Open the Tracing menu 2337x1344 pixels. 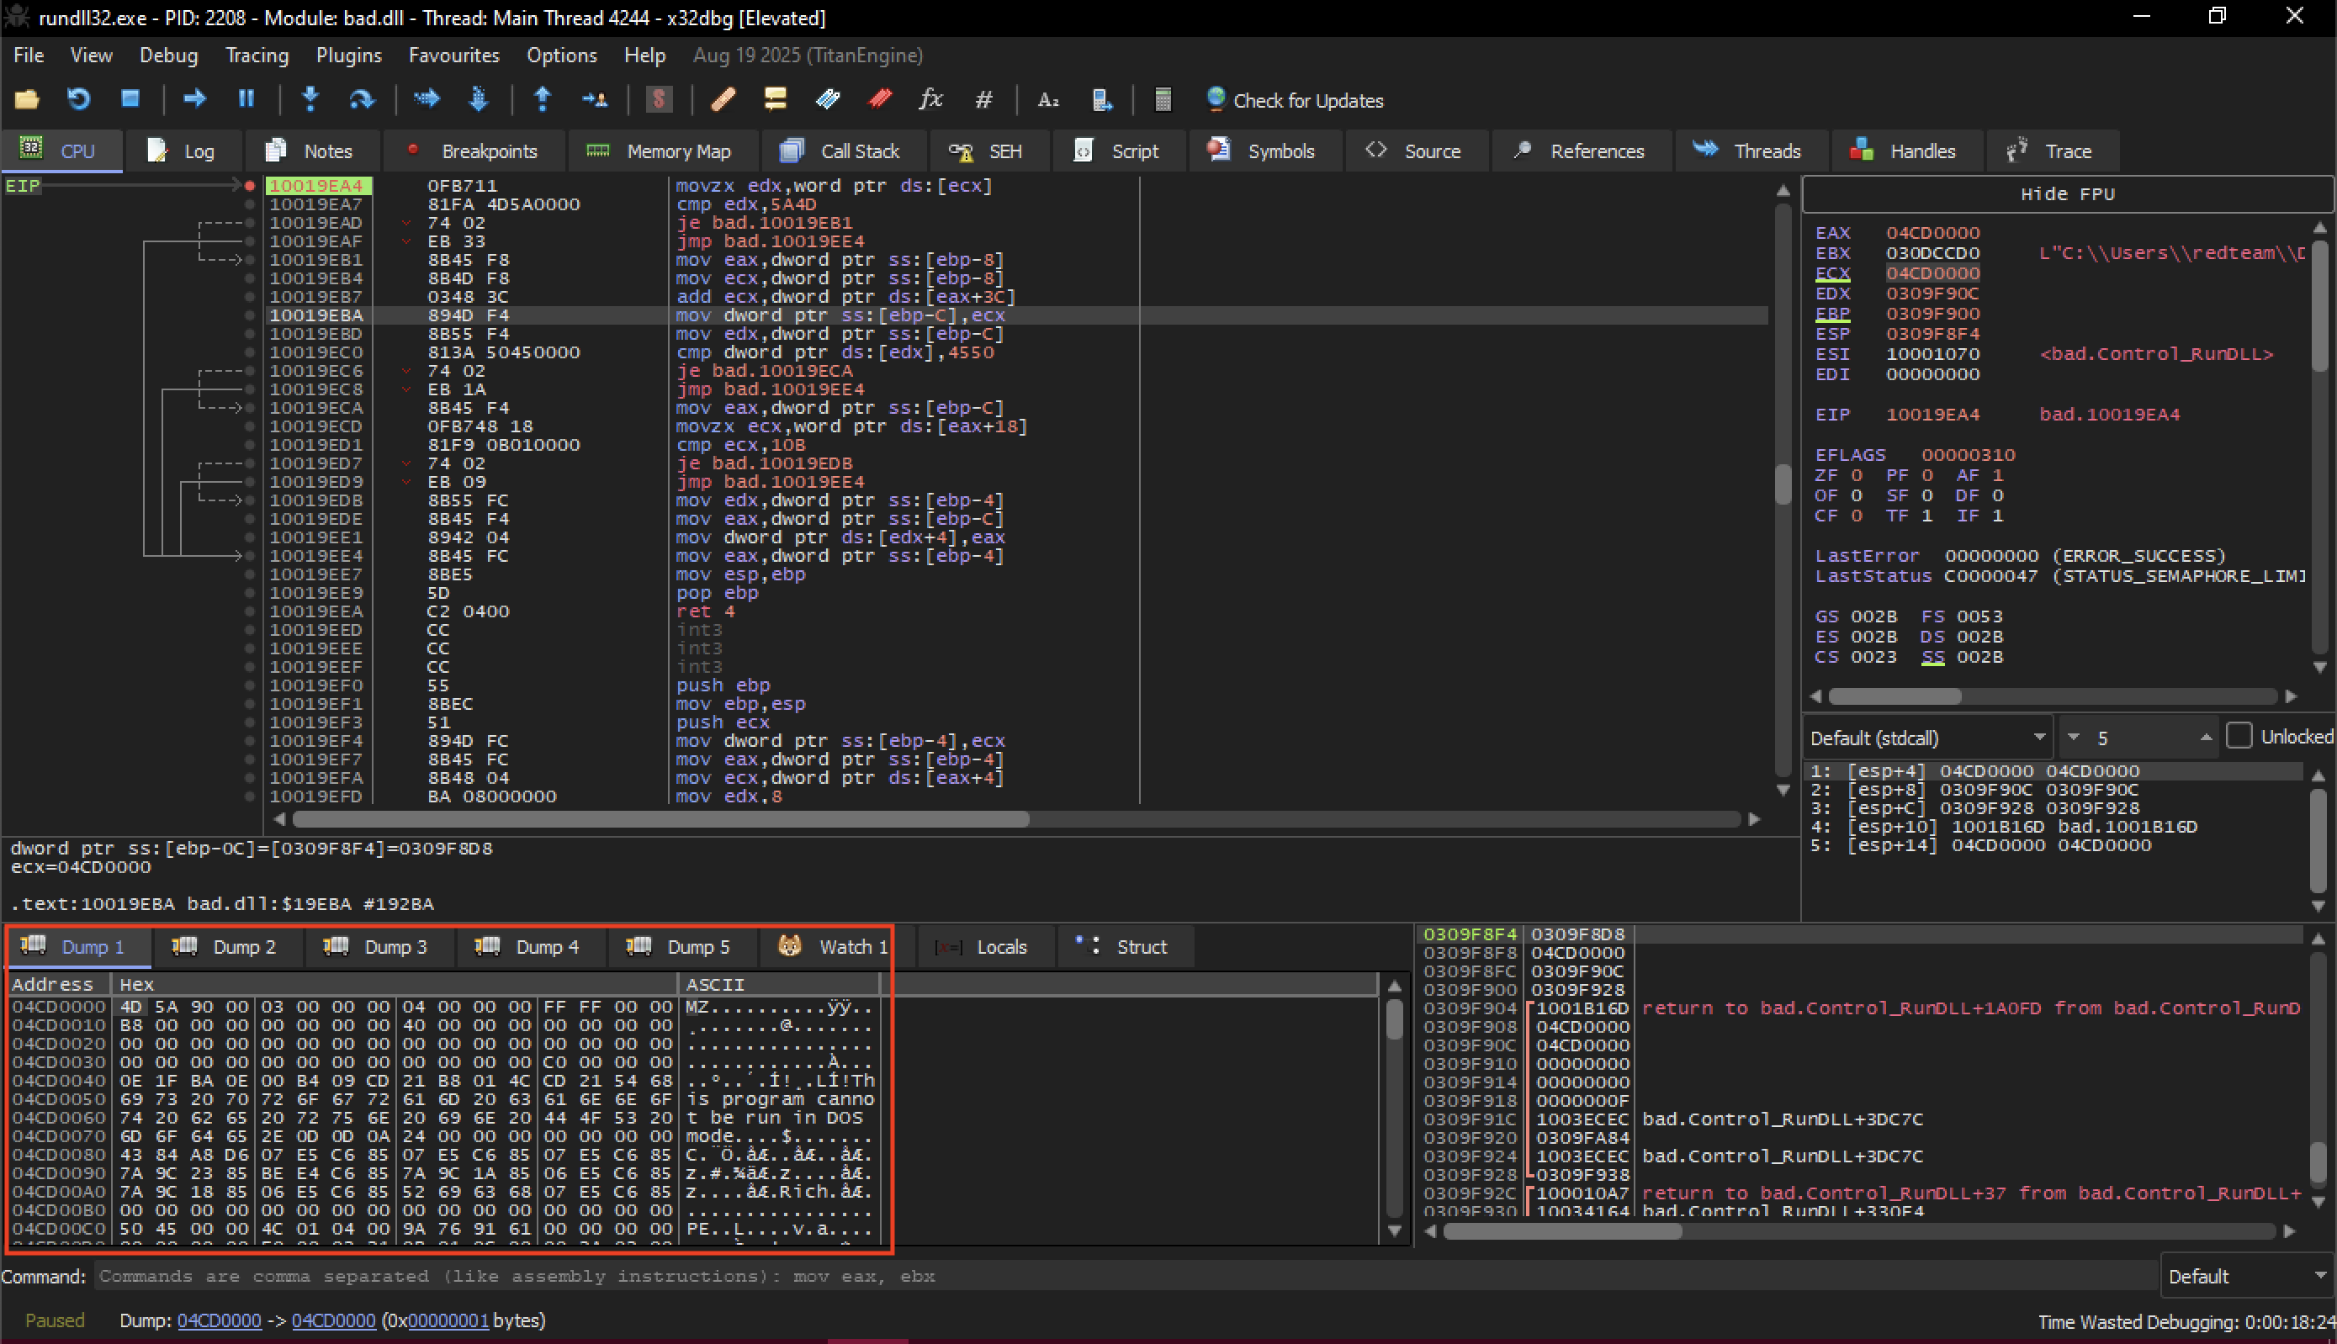point(257,56)
